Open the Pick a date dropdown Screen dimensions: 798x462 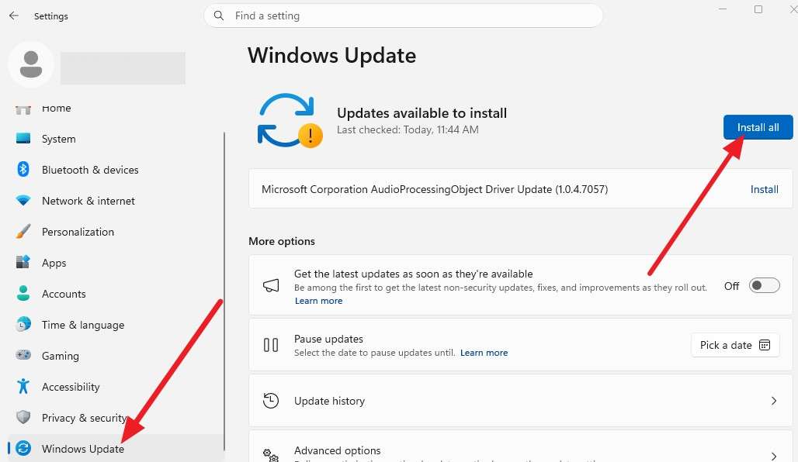pyautogui.click(x=735, y=345)
